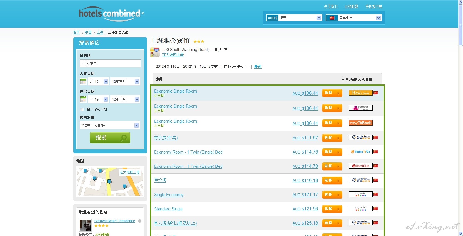Click the scrollbar down arrow
The image size is (463, 236).
(x=461, y=234)
